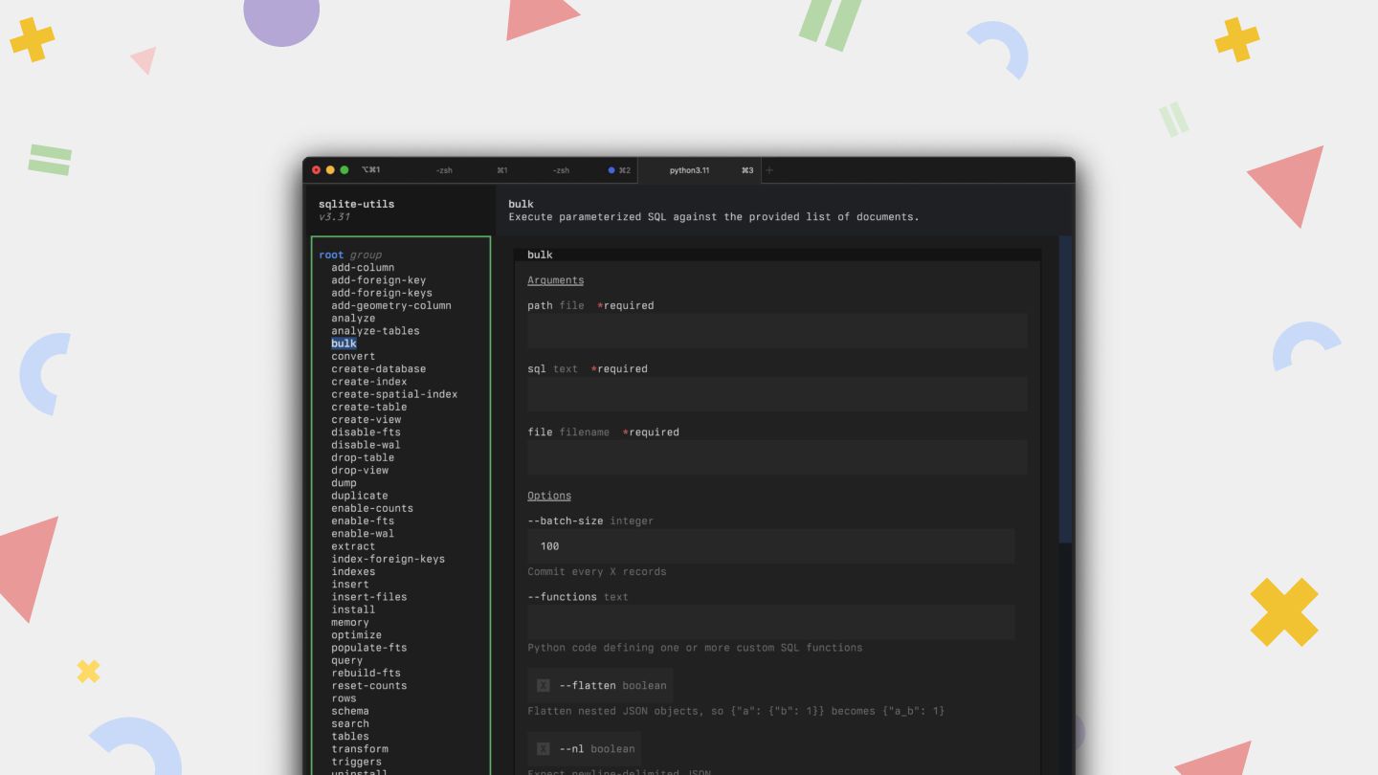Click the underlined Arguments heading
Viewport: 1378px width, 775px height.
(x=556, y=280)
